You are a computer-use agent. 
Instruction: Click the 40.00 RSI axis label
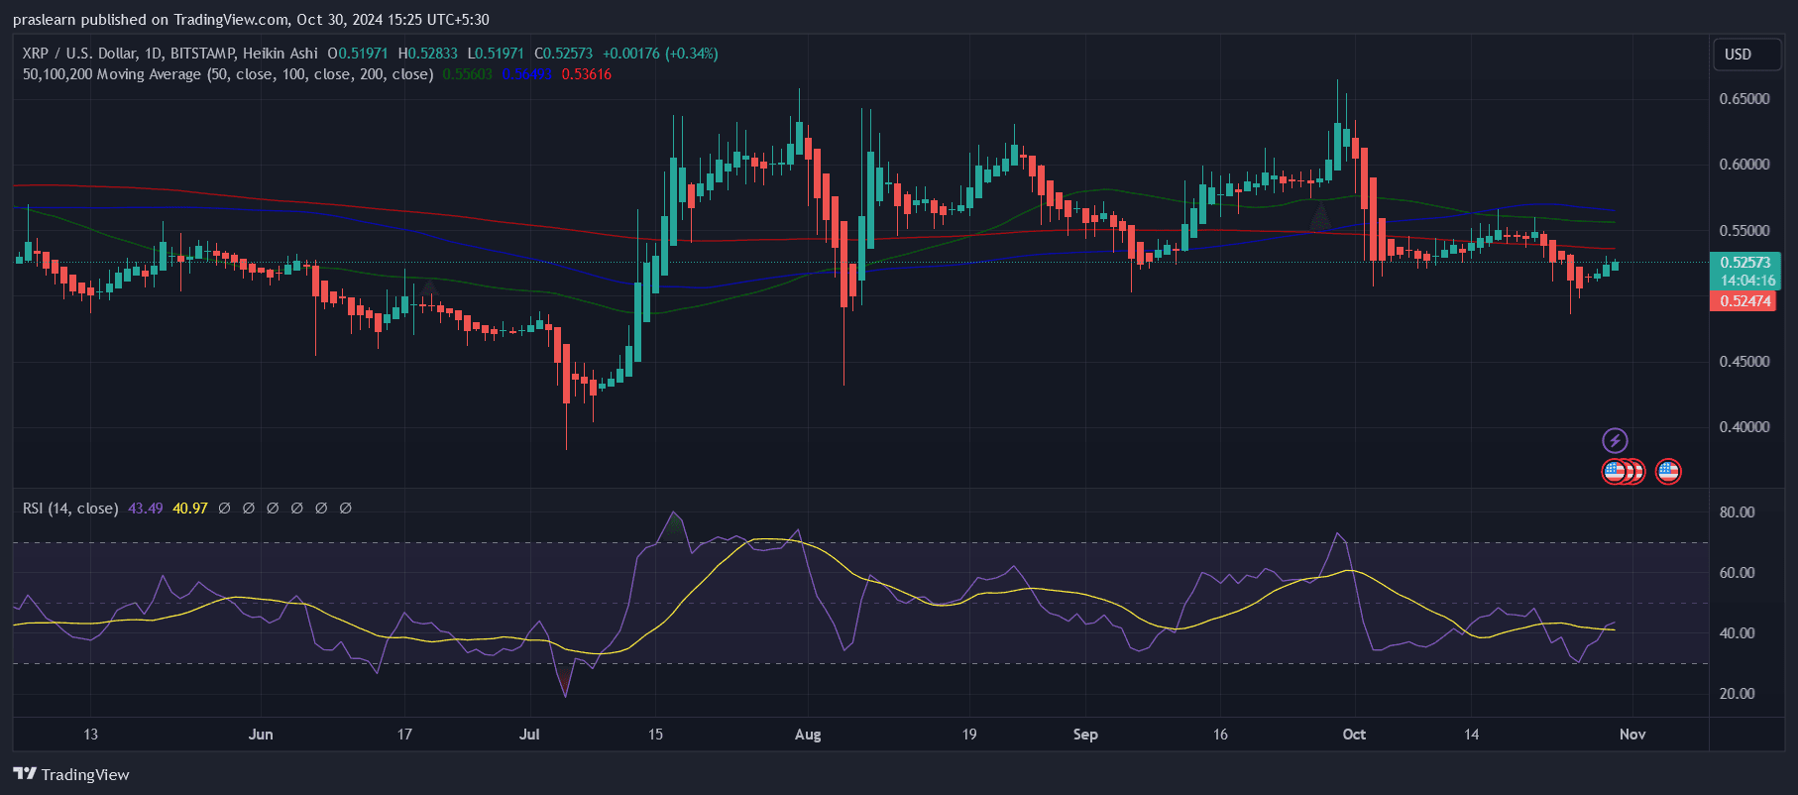[1738, 633]
